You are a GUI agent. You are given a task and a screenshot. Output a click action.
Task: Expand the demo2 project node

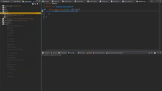[x=1, y=11]
